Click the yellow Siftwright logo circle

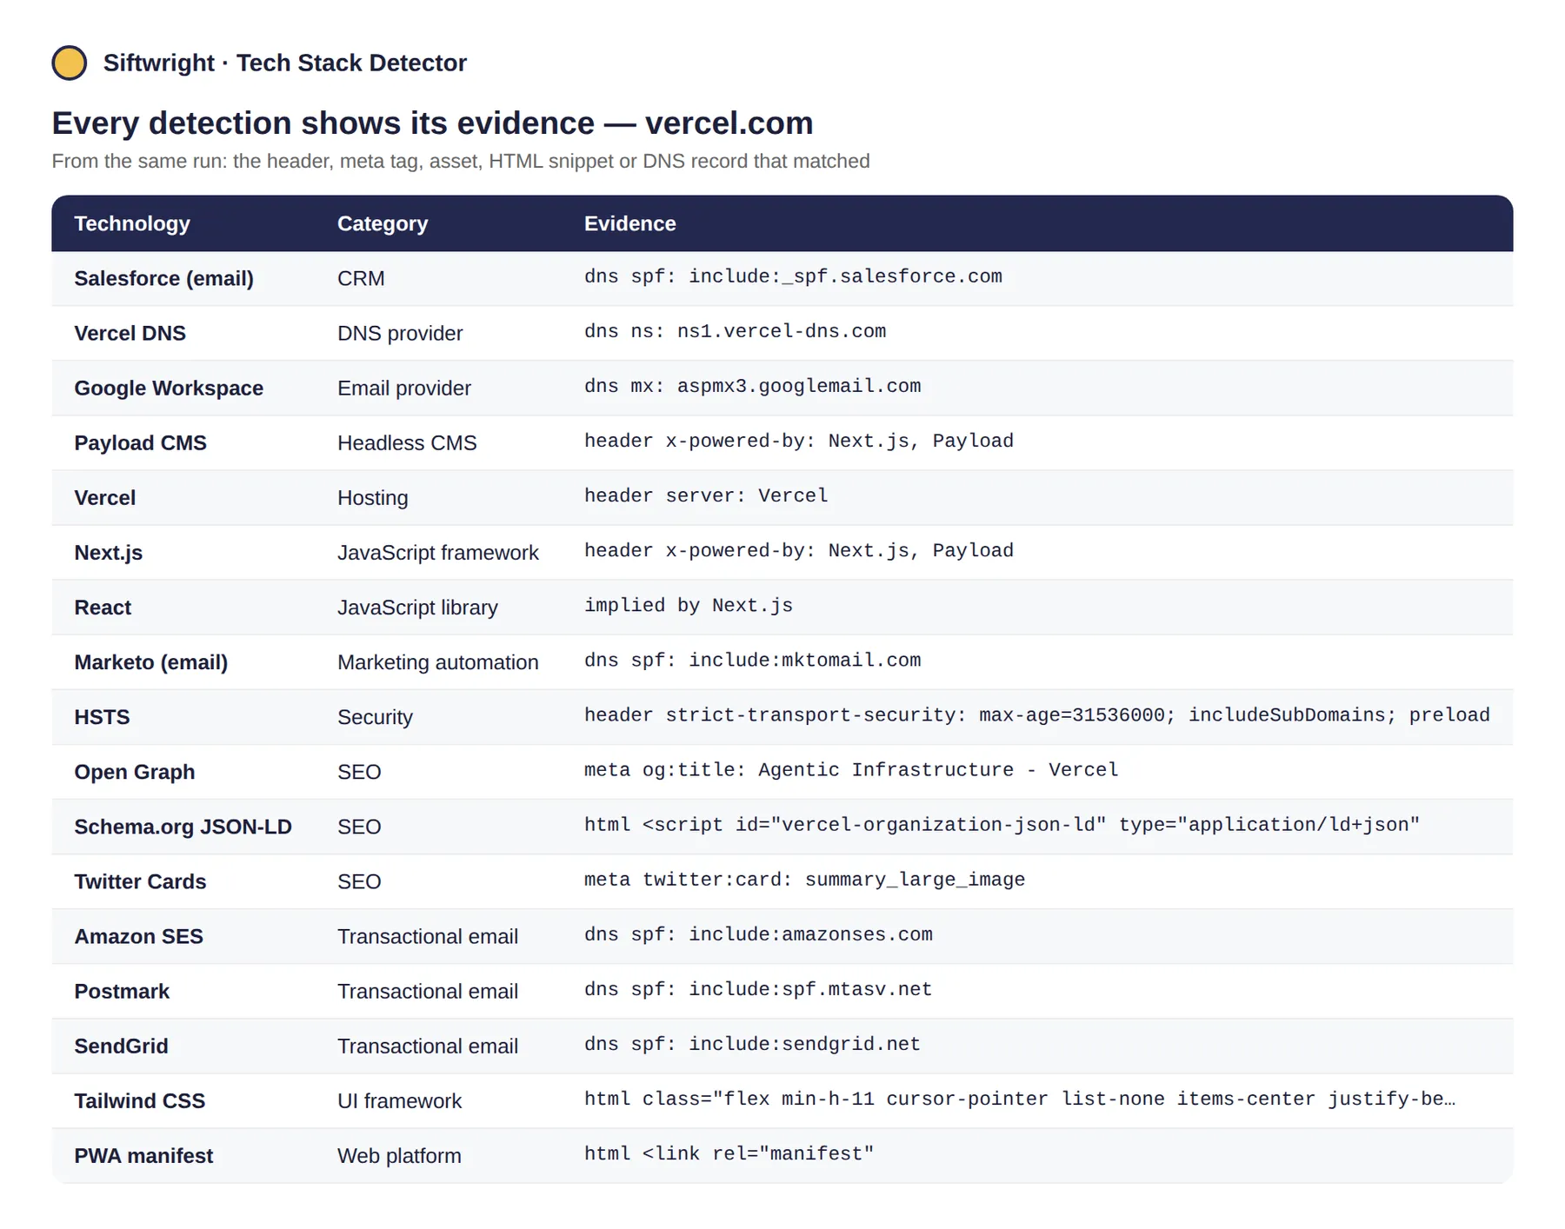tap(70, 63)
